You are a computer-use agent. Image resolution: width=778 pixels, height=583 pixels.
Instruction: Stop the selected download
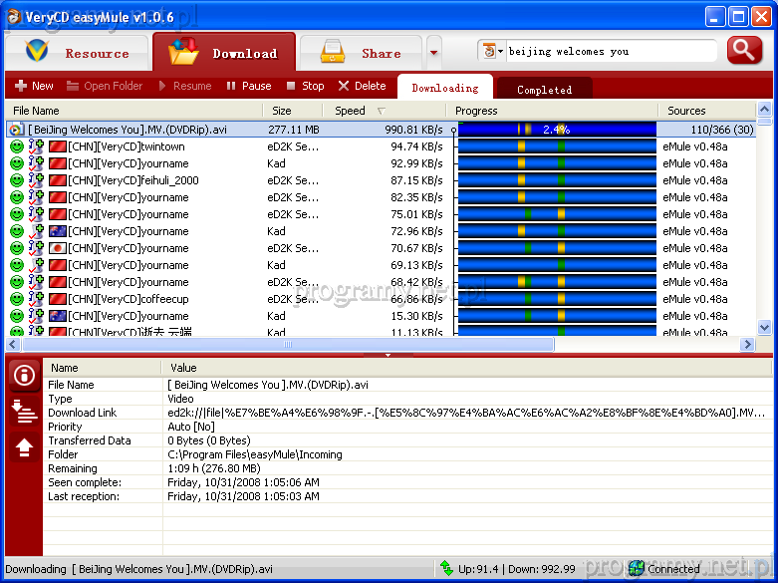click(305, 86)
